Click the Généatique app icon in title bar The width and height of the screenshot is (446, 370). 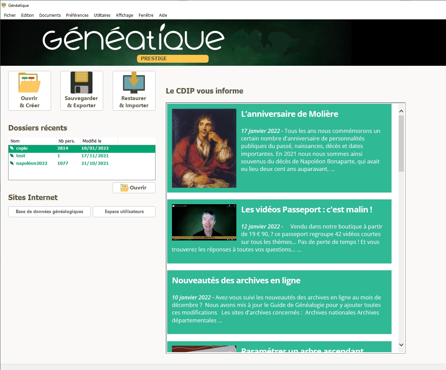4,5
